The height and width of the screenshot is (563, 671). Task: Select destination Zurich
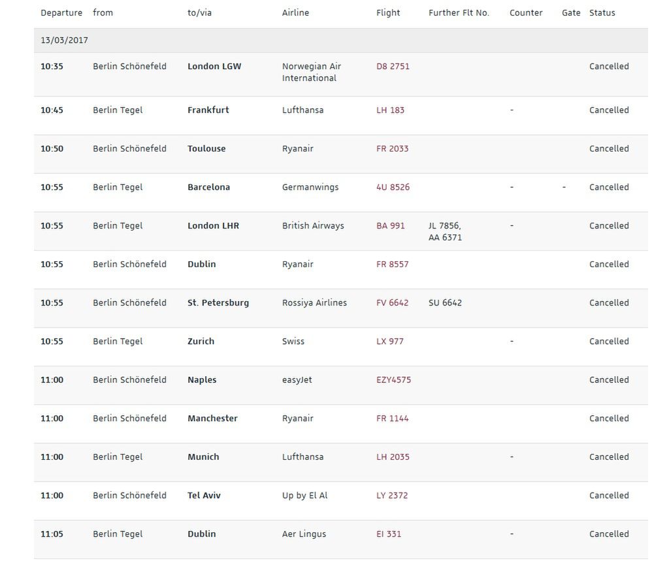point(201,341)
